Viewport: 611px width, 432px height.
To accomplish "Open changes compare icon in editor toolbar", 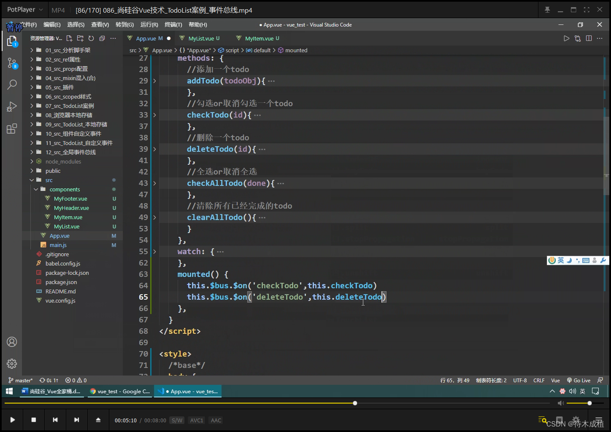I will click(x=578, y=38).
